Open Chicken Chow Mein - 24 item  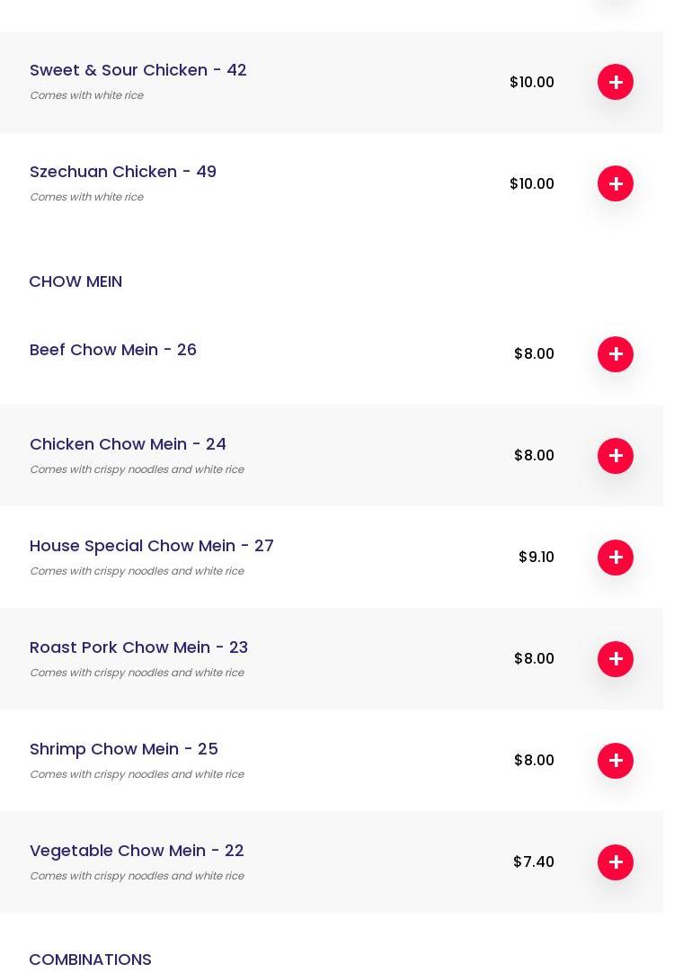128,444
